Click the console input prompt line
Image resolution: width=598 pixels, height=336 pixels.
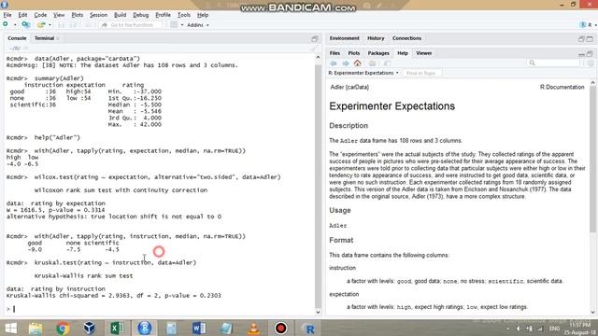tap(160, 309)
